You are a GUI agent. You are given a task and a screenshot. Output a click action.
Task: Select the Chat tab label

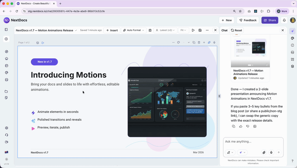(225, 30)
